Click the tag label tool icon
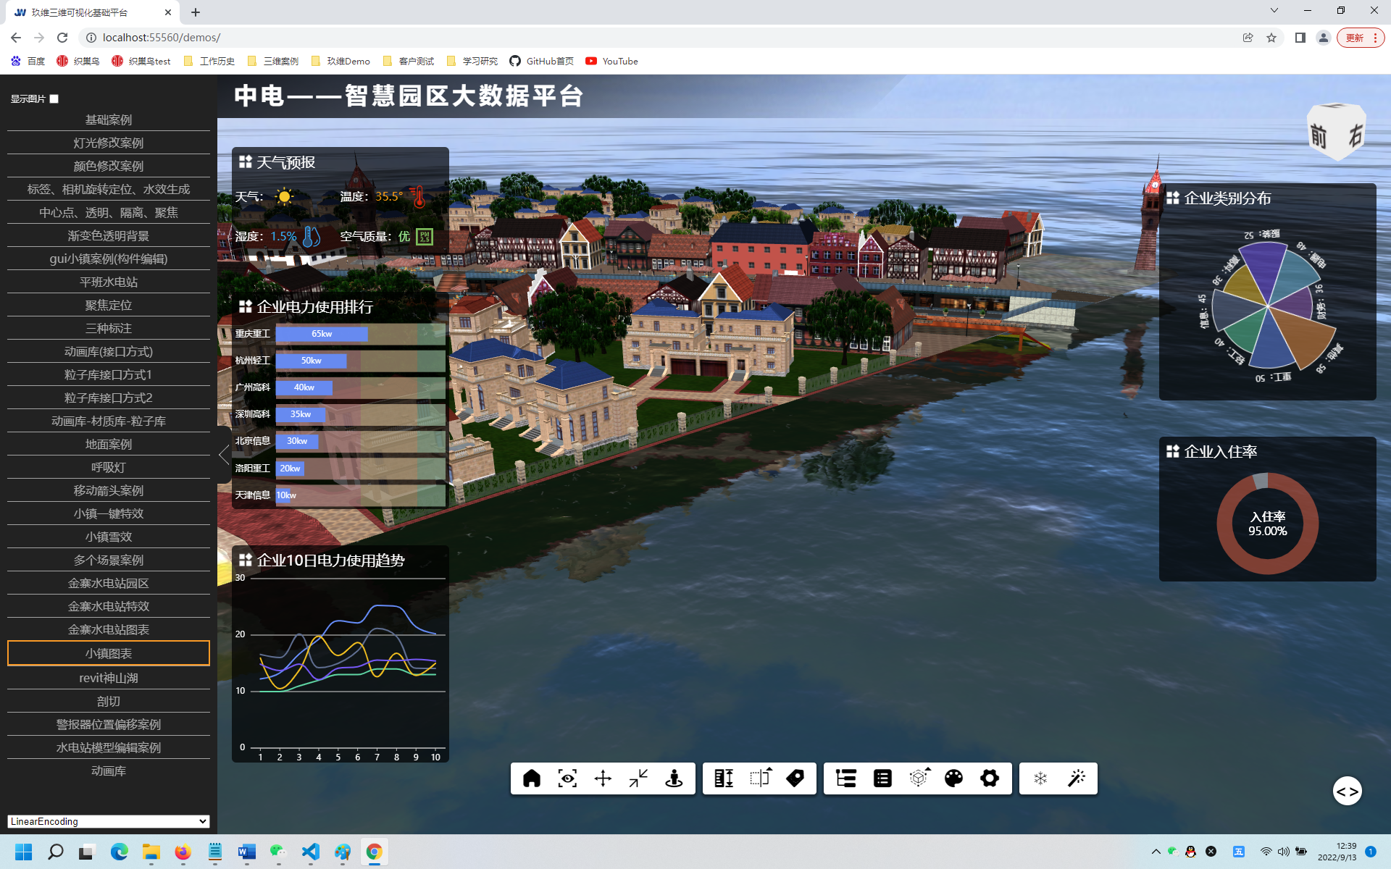This screenshot has height=869, width=1391. click(x=795, y=778)
